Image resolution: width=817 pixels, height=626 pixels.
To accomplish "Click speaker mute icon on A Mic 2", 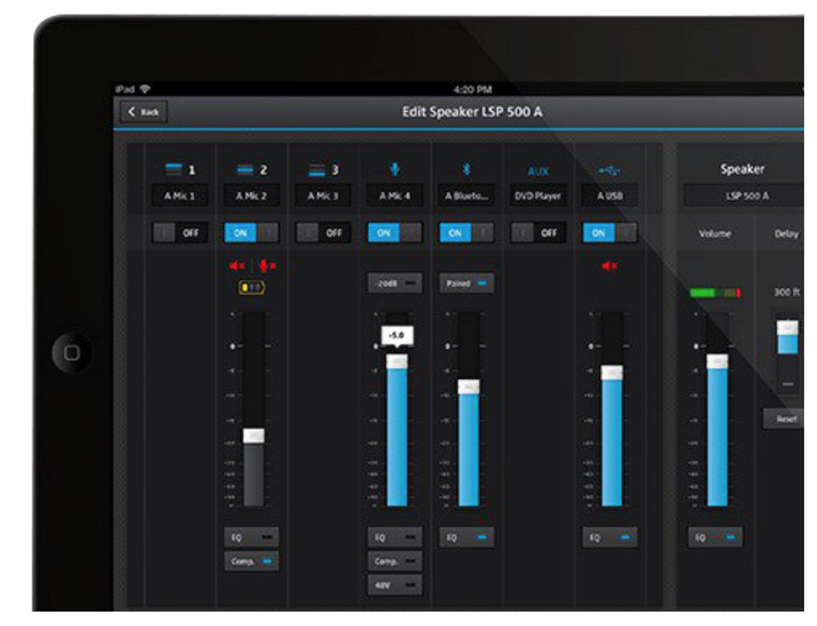I will pos(237,266).
